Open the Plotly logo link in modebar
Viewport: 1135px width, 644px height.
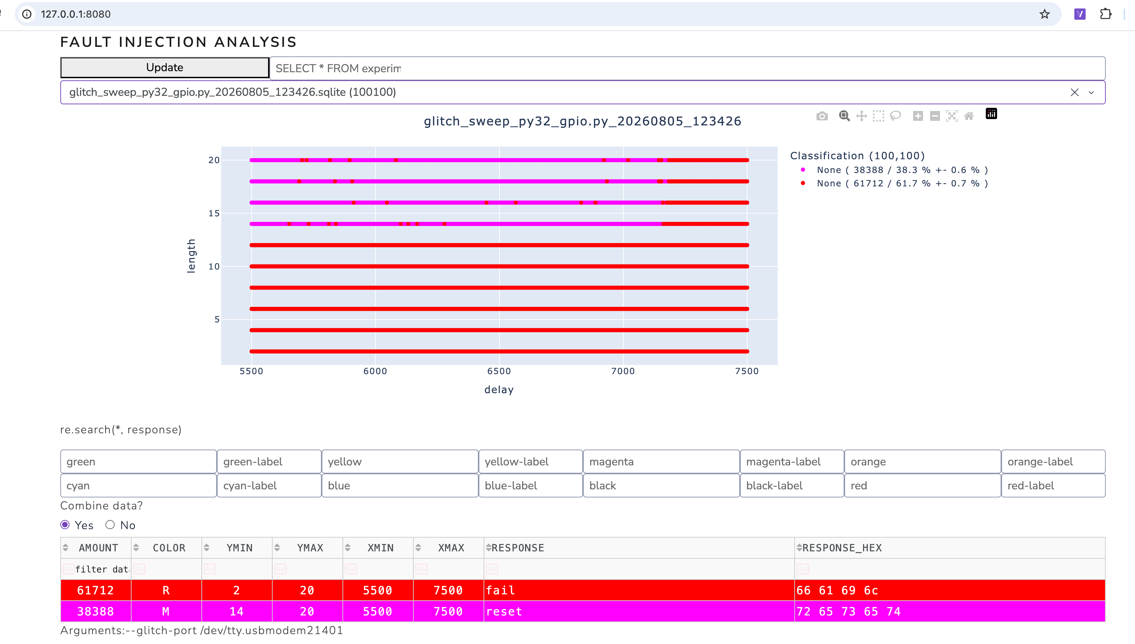click(991, 114)
